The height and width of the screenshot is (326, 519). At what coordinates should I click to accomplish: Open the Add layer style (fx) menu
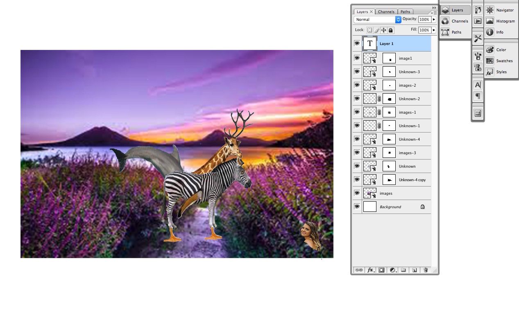coord(370,270)
